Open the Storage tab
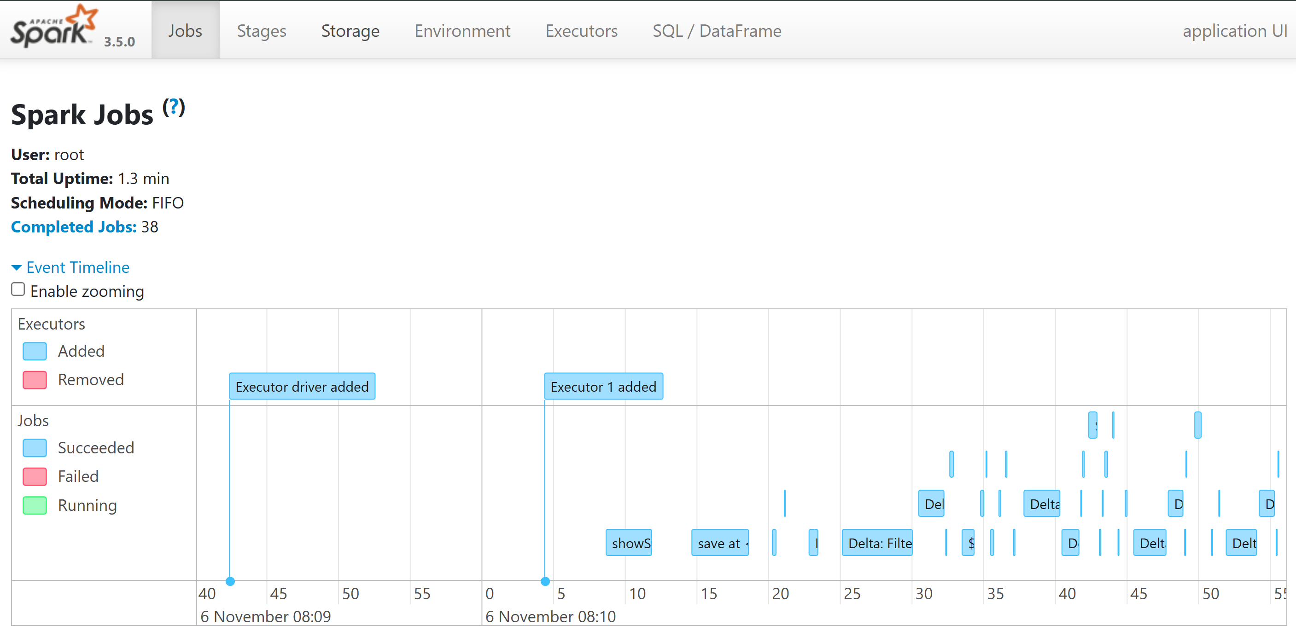Screen dimensions: 1296x637 [350, 31]
